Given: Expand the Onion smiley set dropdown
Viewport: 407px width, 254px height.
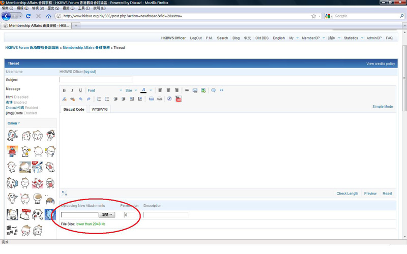Looking at the screenshot, I should point(14,123).
